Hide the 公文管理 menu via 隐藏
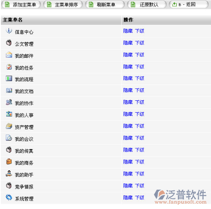This screenshot has width=211, height=209. tap(128, 43)
